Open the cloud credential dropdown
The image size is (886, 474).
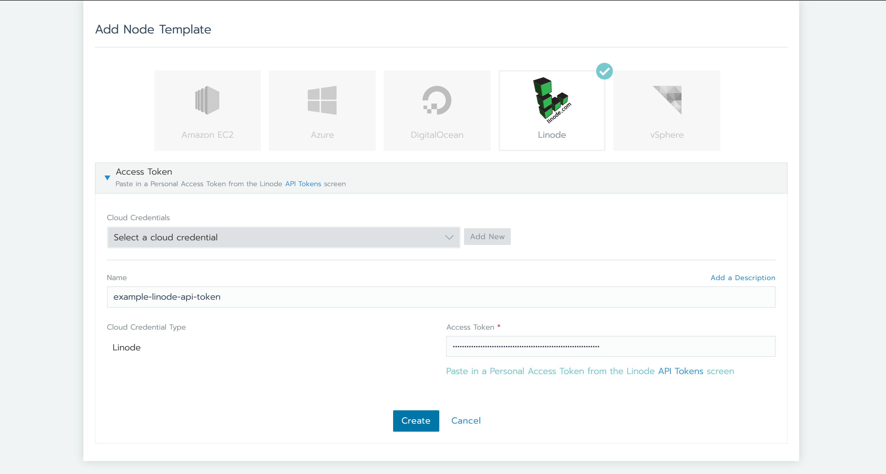pos(283,237)
